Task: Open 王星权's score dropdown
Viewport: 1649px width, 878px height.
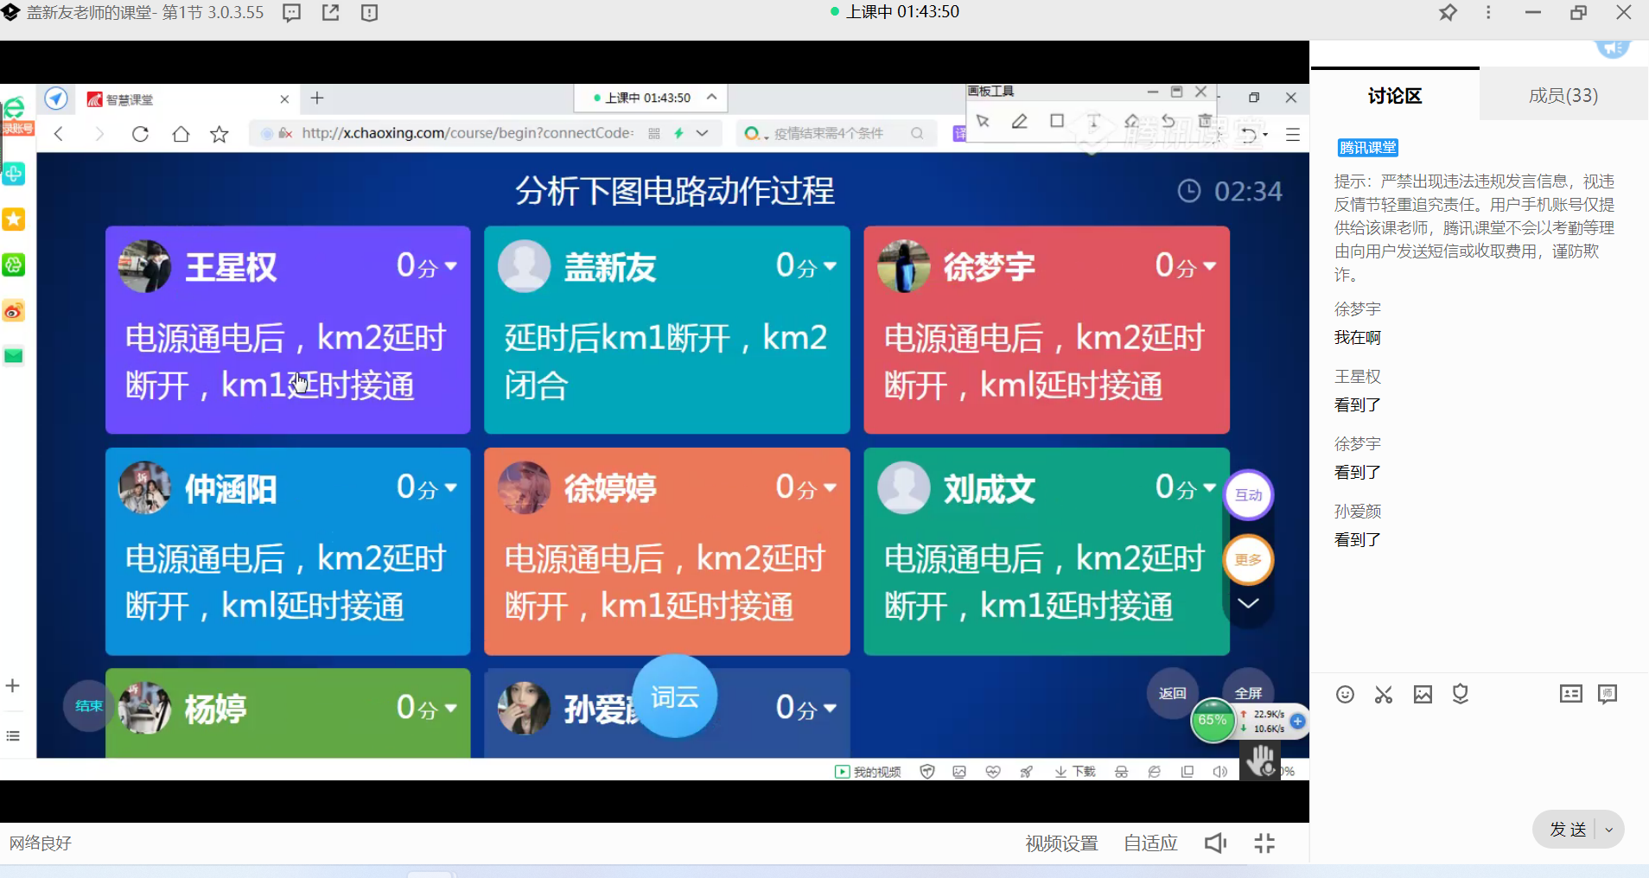Action: tap(451, 266)
